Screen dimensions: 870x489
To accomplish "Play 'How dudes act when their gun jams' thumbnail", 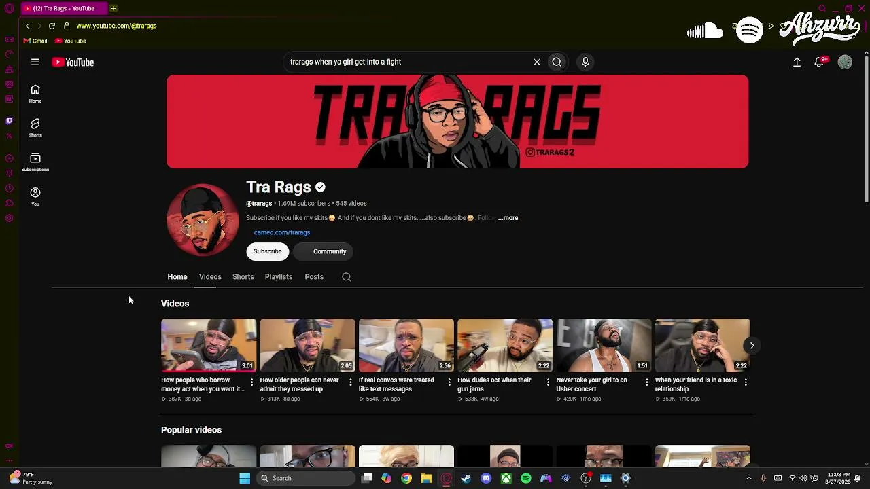I will tap(505, 345).
